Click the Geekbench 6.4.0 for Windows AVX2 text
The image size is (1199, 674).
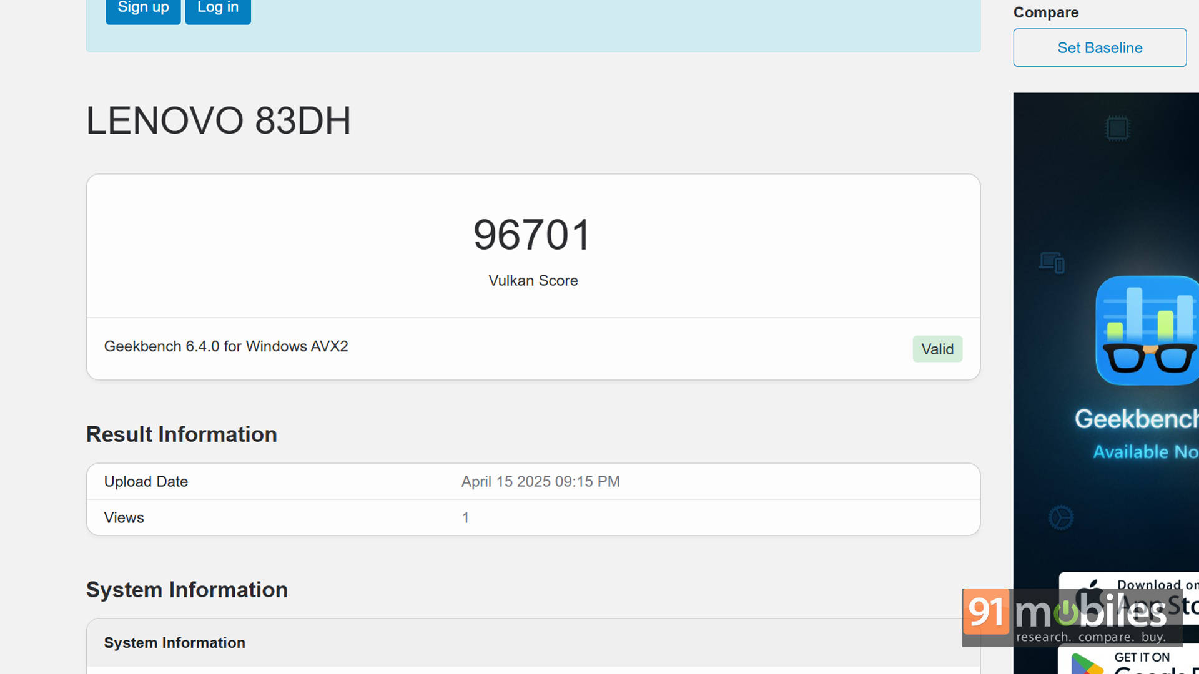tap(226, 346)
